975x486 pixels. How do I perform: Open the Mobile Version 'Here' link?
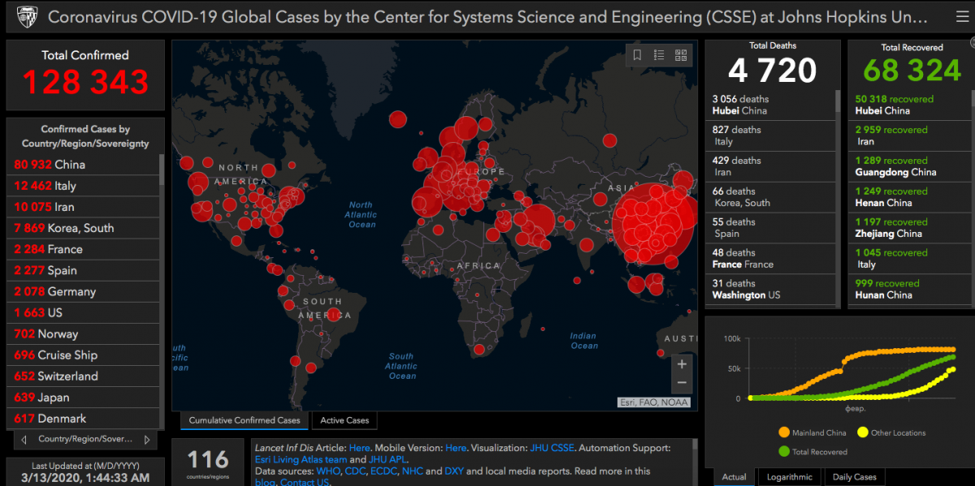click(x=456, y=448)
